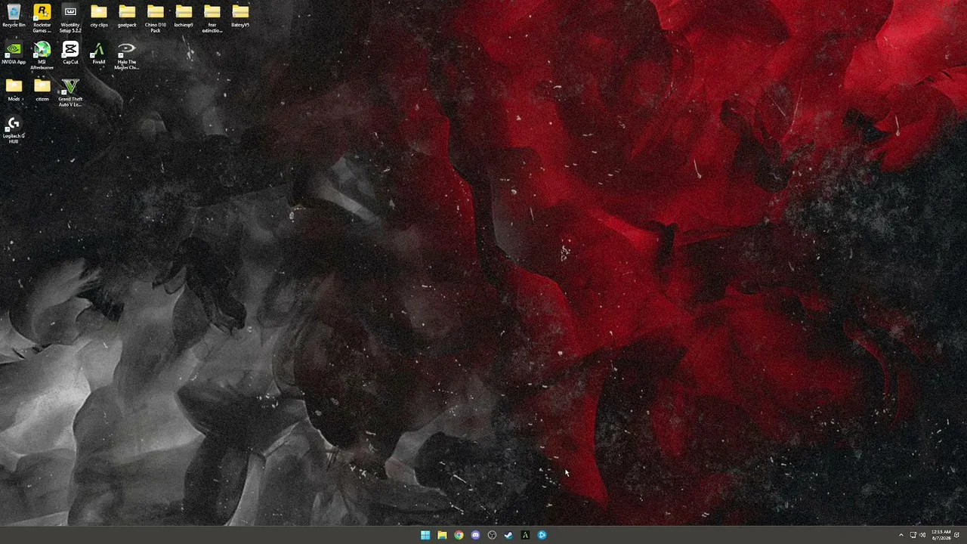The width and height of the screenshot is (967, 544).
Task: Select the citizen folder on desktop
Action: pos(42,90)
